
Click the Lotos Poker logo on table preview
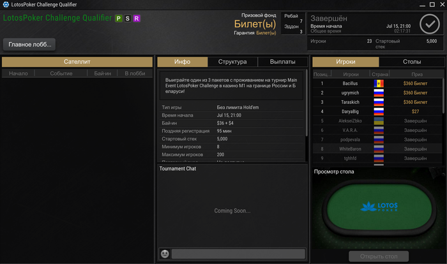[x=379, y=207]
